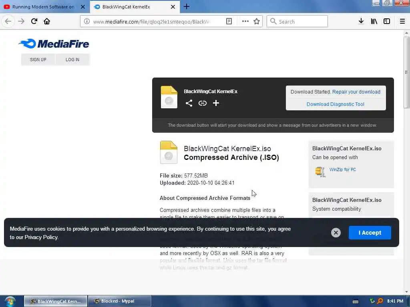Open the Privacy Policy link in cookie banner
This screenshot has height=307, width=410.
(41, 237)
